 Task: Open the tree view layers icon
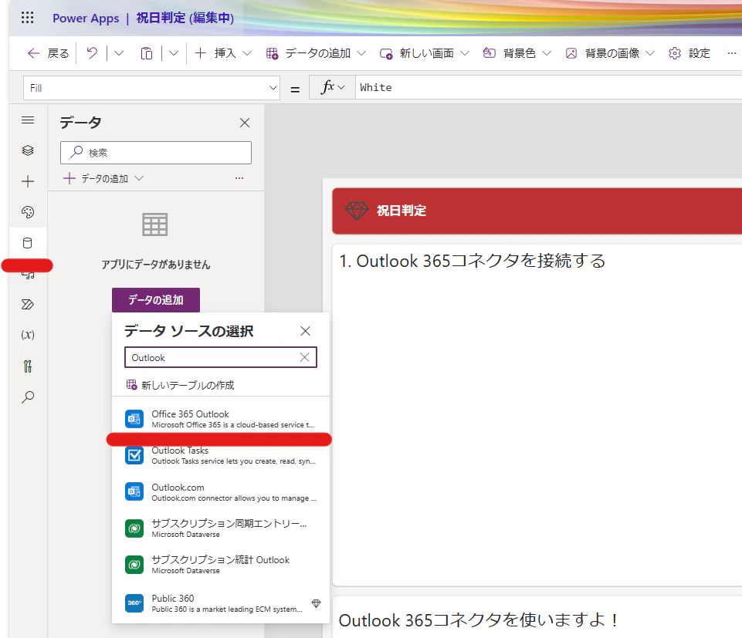point(28,150)
